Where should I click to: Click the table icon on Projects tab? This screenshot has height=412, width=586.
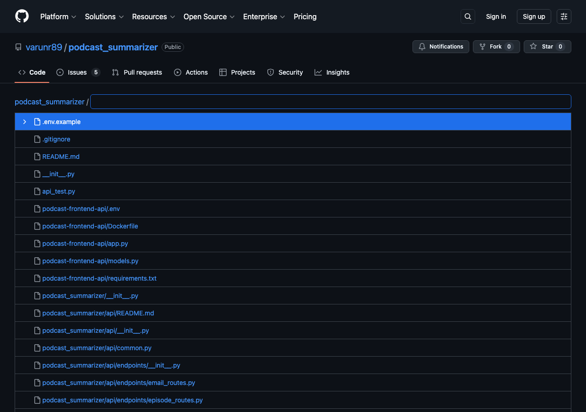click(x=223, y=72)
